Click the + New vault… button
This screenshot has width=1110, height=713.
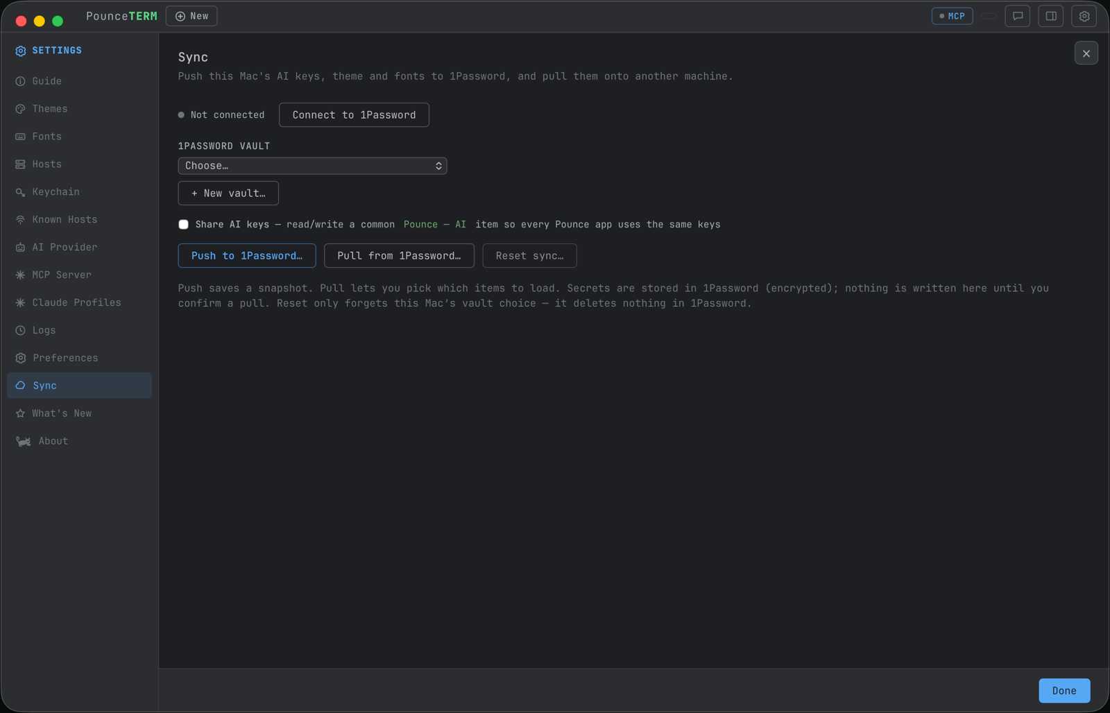(x=228, y=194)
